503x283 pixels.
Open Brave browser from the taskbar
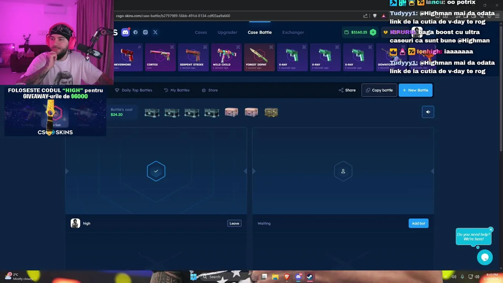tap(287, 277)
